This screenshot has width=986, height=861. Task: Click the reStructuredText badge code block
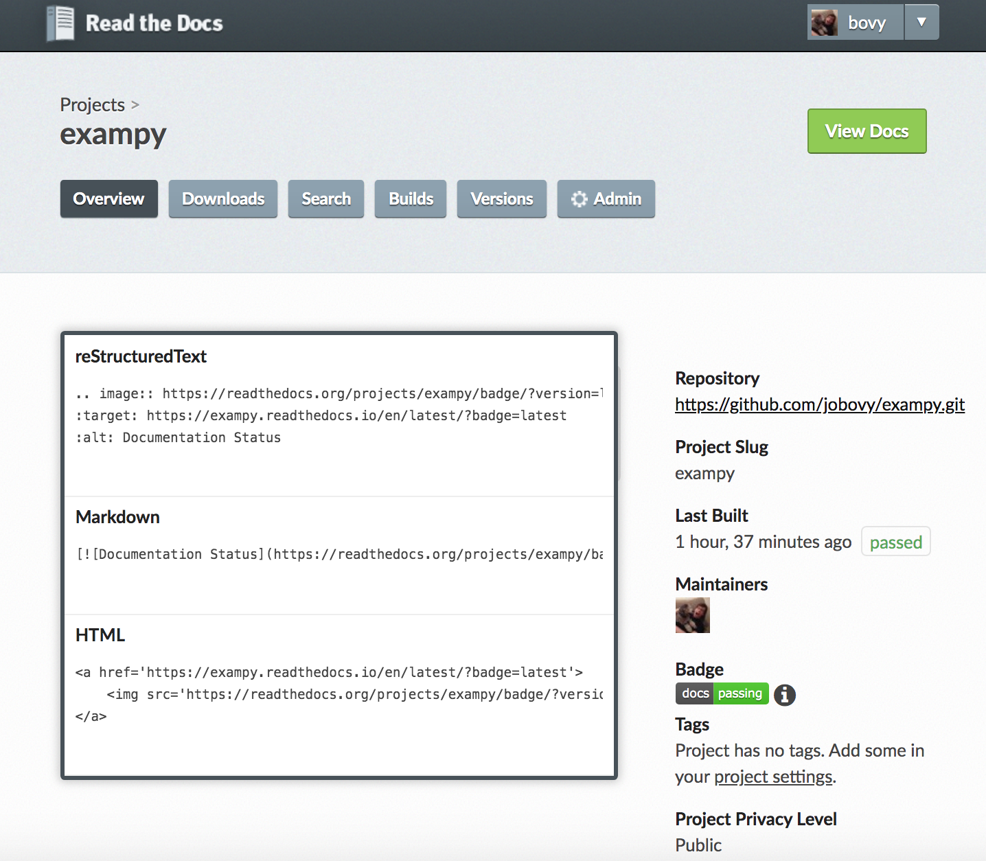339,415
